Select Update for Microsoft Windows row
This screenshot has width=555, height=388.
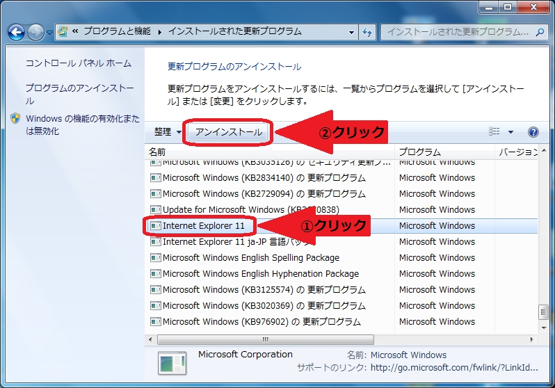point(343,209)
